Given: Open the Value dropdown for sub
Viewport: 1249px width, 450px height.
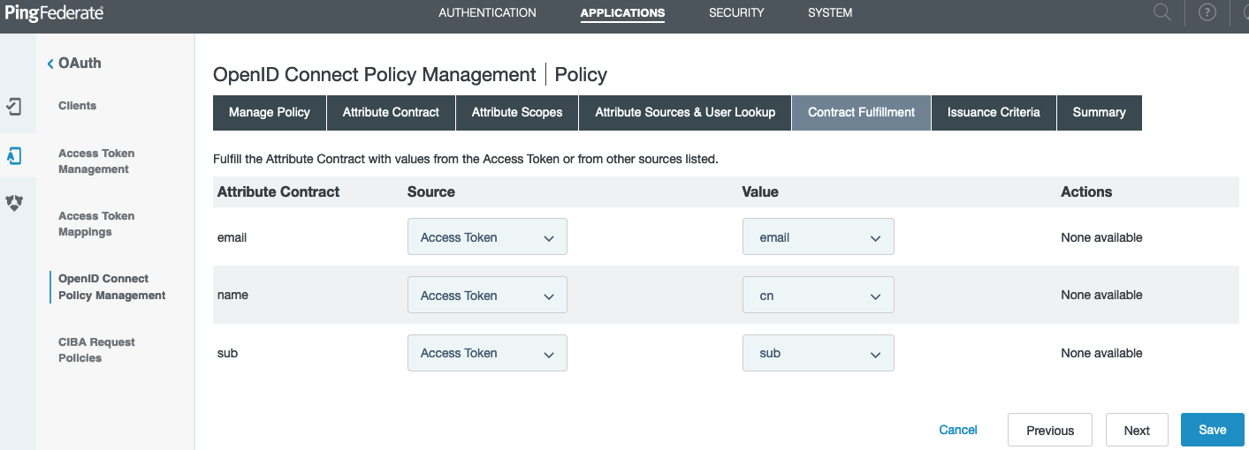Looking at the screenshot, I should [x=818, y=353].
